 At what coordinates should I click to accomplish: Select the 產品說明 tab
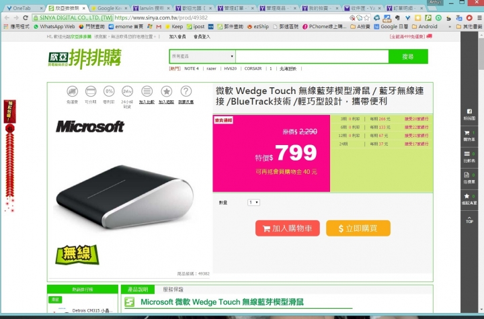138,289
